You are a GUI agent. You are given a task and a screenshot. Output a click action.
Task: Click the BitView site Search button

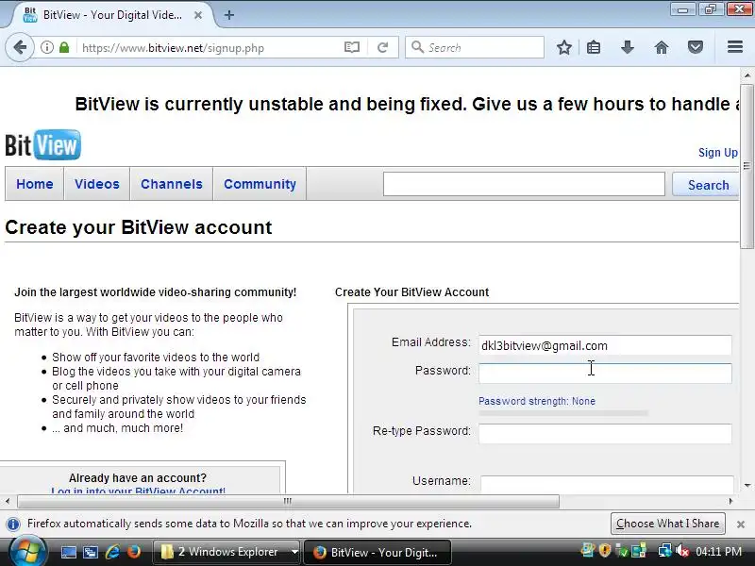tap(706, 185)
